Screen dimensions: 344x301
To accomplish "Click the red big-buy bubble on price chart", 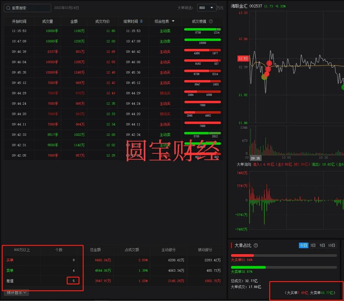I will pos(269,63).
